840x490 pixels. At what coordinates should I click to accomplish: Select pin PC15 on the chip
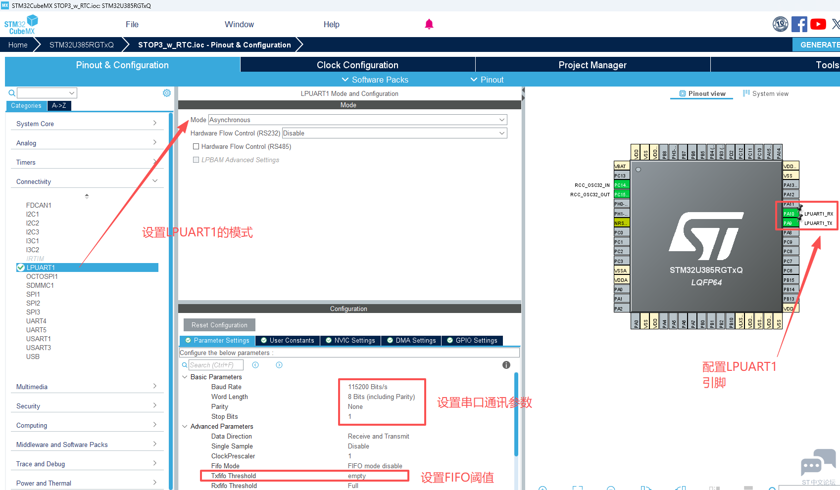coord(622,194)
